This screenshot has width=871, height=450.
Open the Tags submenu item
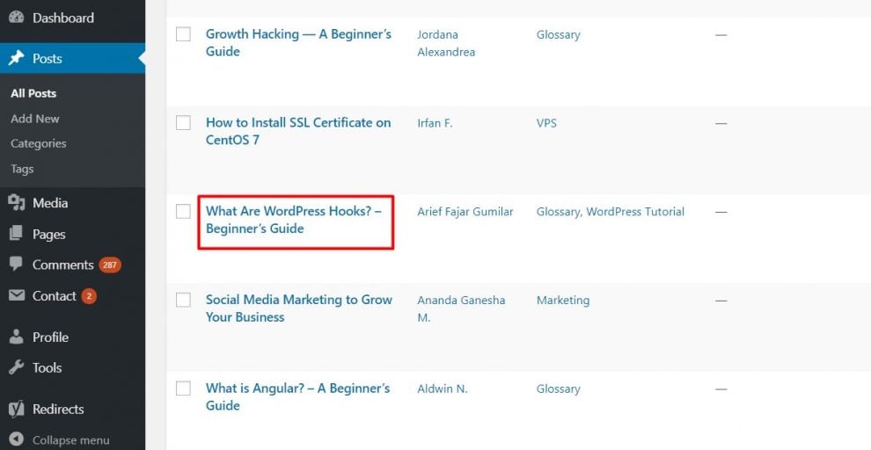[x=22, y=169]
